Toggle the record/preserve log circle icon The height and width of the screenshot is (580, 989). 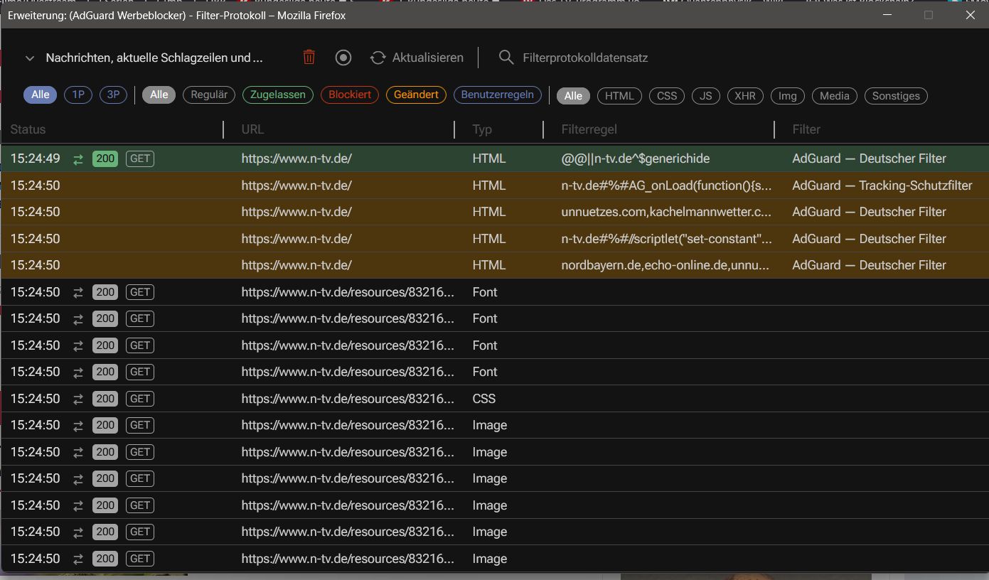pos(343,58)
